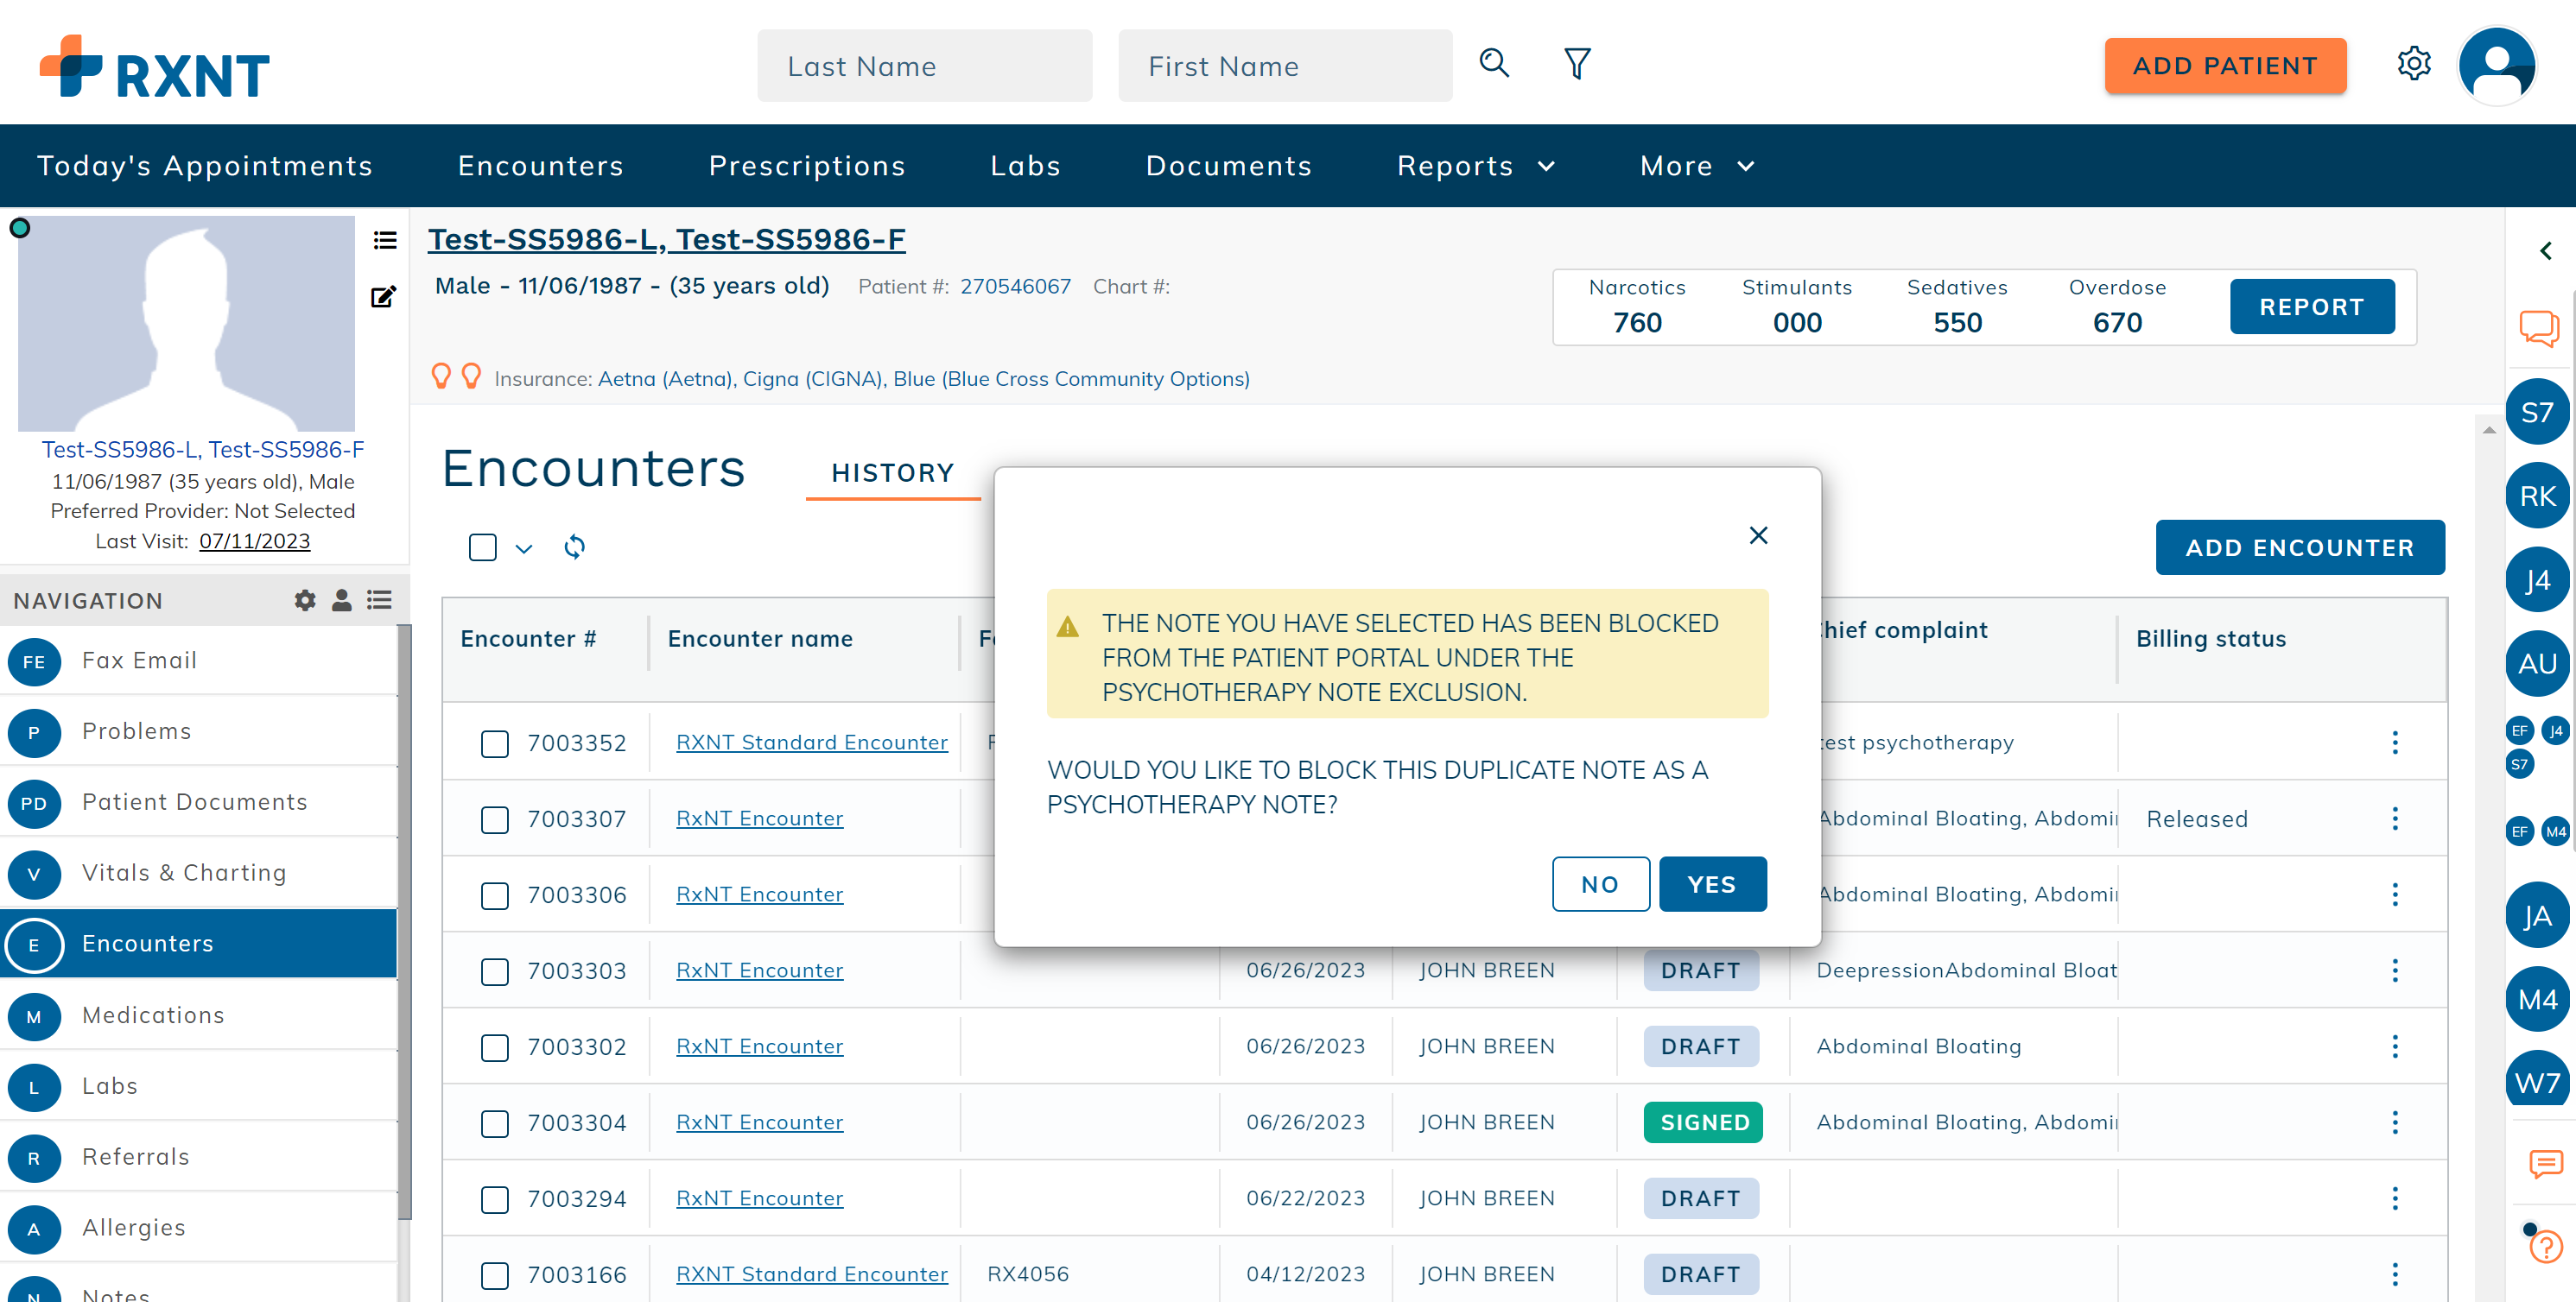The width and height of the screenshot is (2576, 1302).
Task: Check encounter 7003302 checkbox
Action: pyautogui.click(x=495, y=1047)
